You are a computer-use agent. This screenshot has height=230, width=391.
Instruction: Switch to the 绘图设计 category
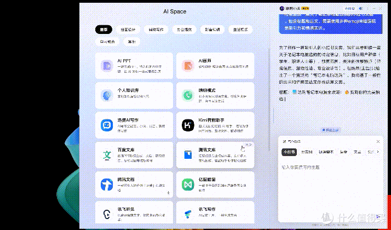point(128,30)
